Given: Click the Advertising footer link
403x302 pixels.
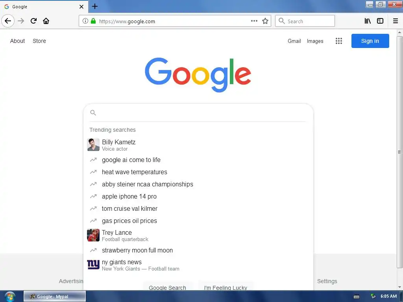Looking at the screenshot, I should point(71,281).
